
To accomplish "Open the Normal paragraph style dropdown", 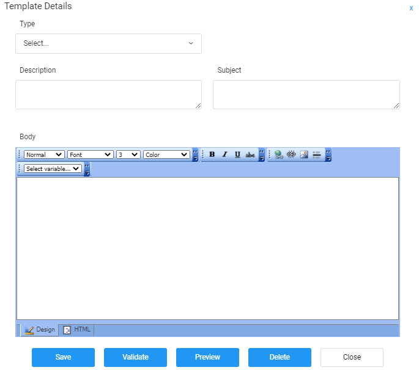I will 44,155.
